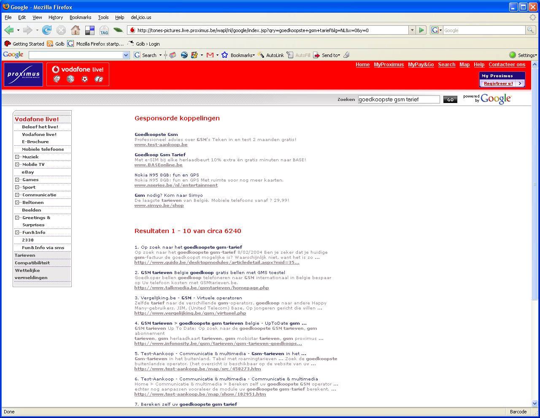
Task: Go to the Home page icon
Action: 76,30
